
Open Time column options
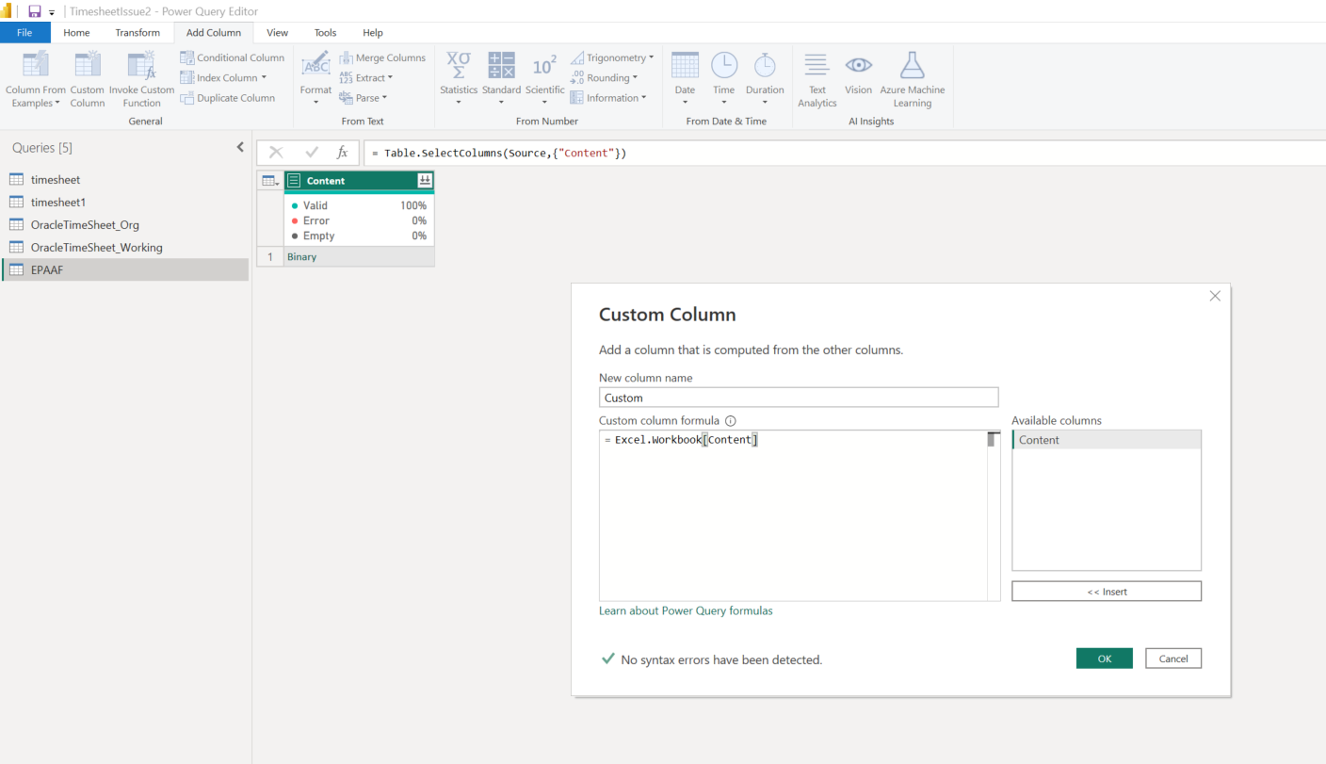[x=723, y=80]
